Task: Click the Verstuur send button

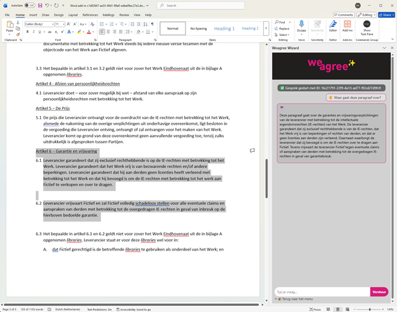Action: tap(379, 292)
